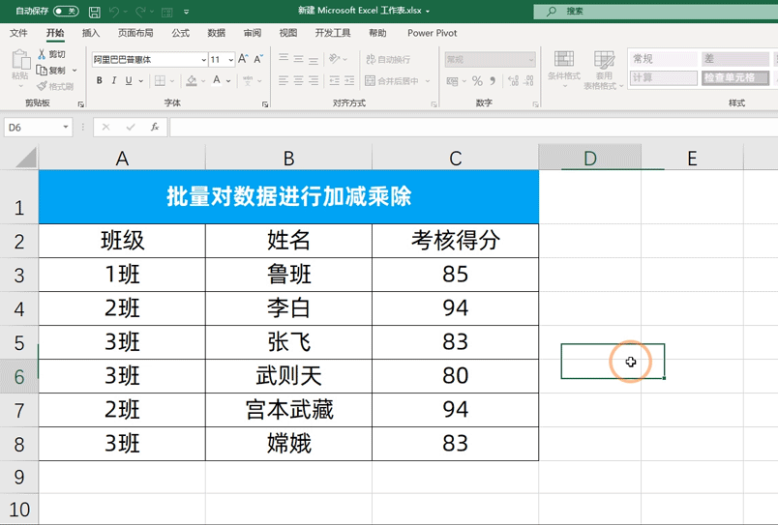This screenshot has width=778, height=525.
Task: Click the percent style icon
Action: (477, 80)
